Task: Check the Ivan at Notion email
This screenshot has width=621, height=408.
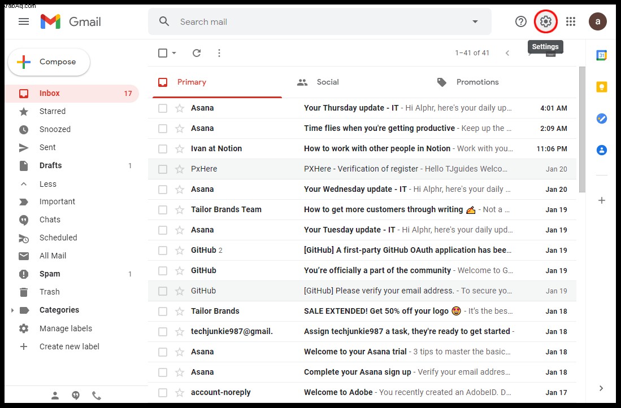Action: 162,149
